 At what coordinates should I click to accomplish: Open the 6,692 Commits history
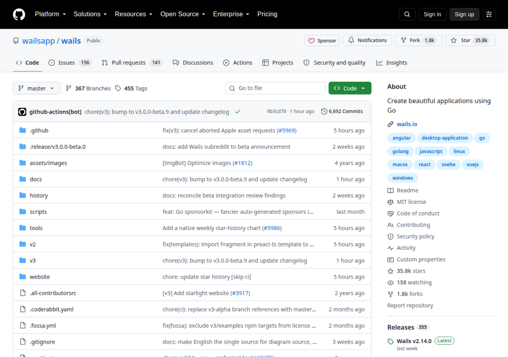click(342, 112)
